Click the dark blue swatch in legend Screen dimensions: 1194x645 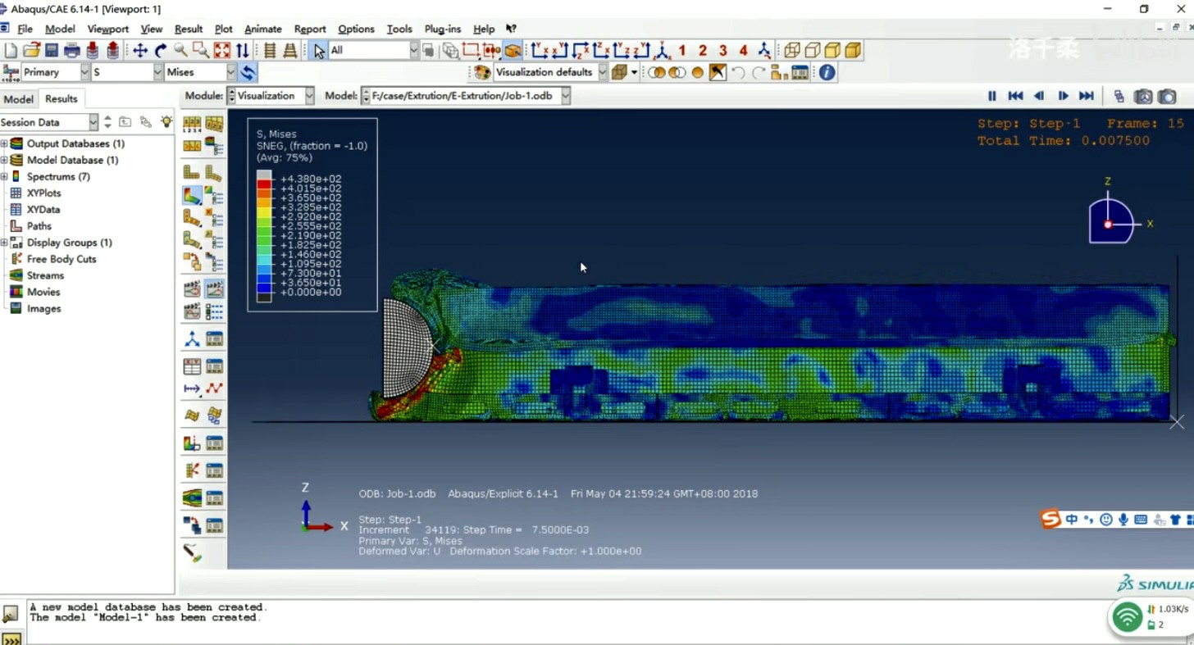coord(264,288)
